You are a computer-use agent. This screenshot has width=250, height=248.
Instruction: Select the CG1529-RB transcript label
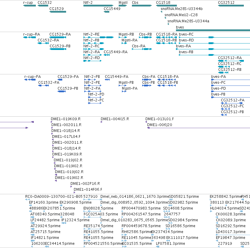(x=60, y=46)
